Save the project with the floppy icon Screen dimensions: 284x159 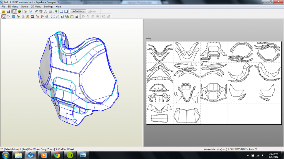click(9, 11)
